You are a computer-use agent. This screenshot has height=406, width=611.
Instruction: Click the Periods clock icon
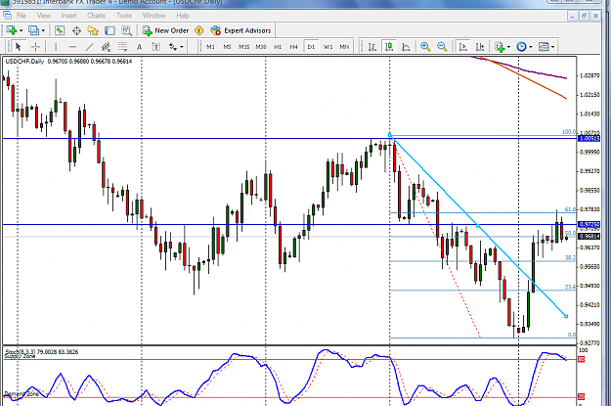[521, 47]
